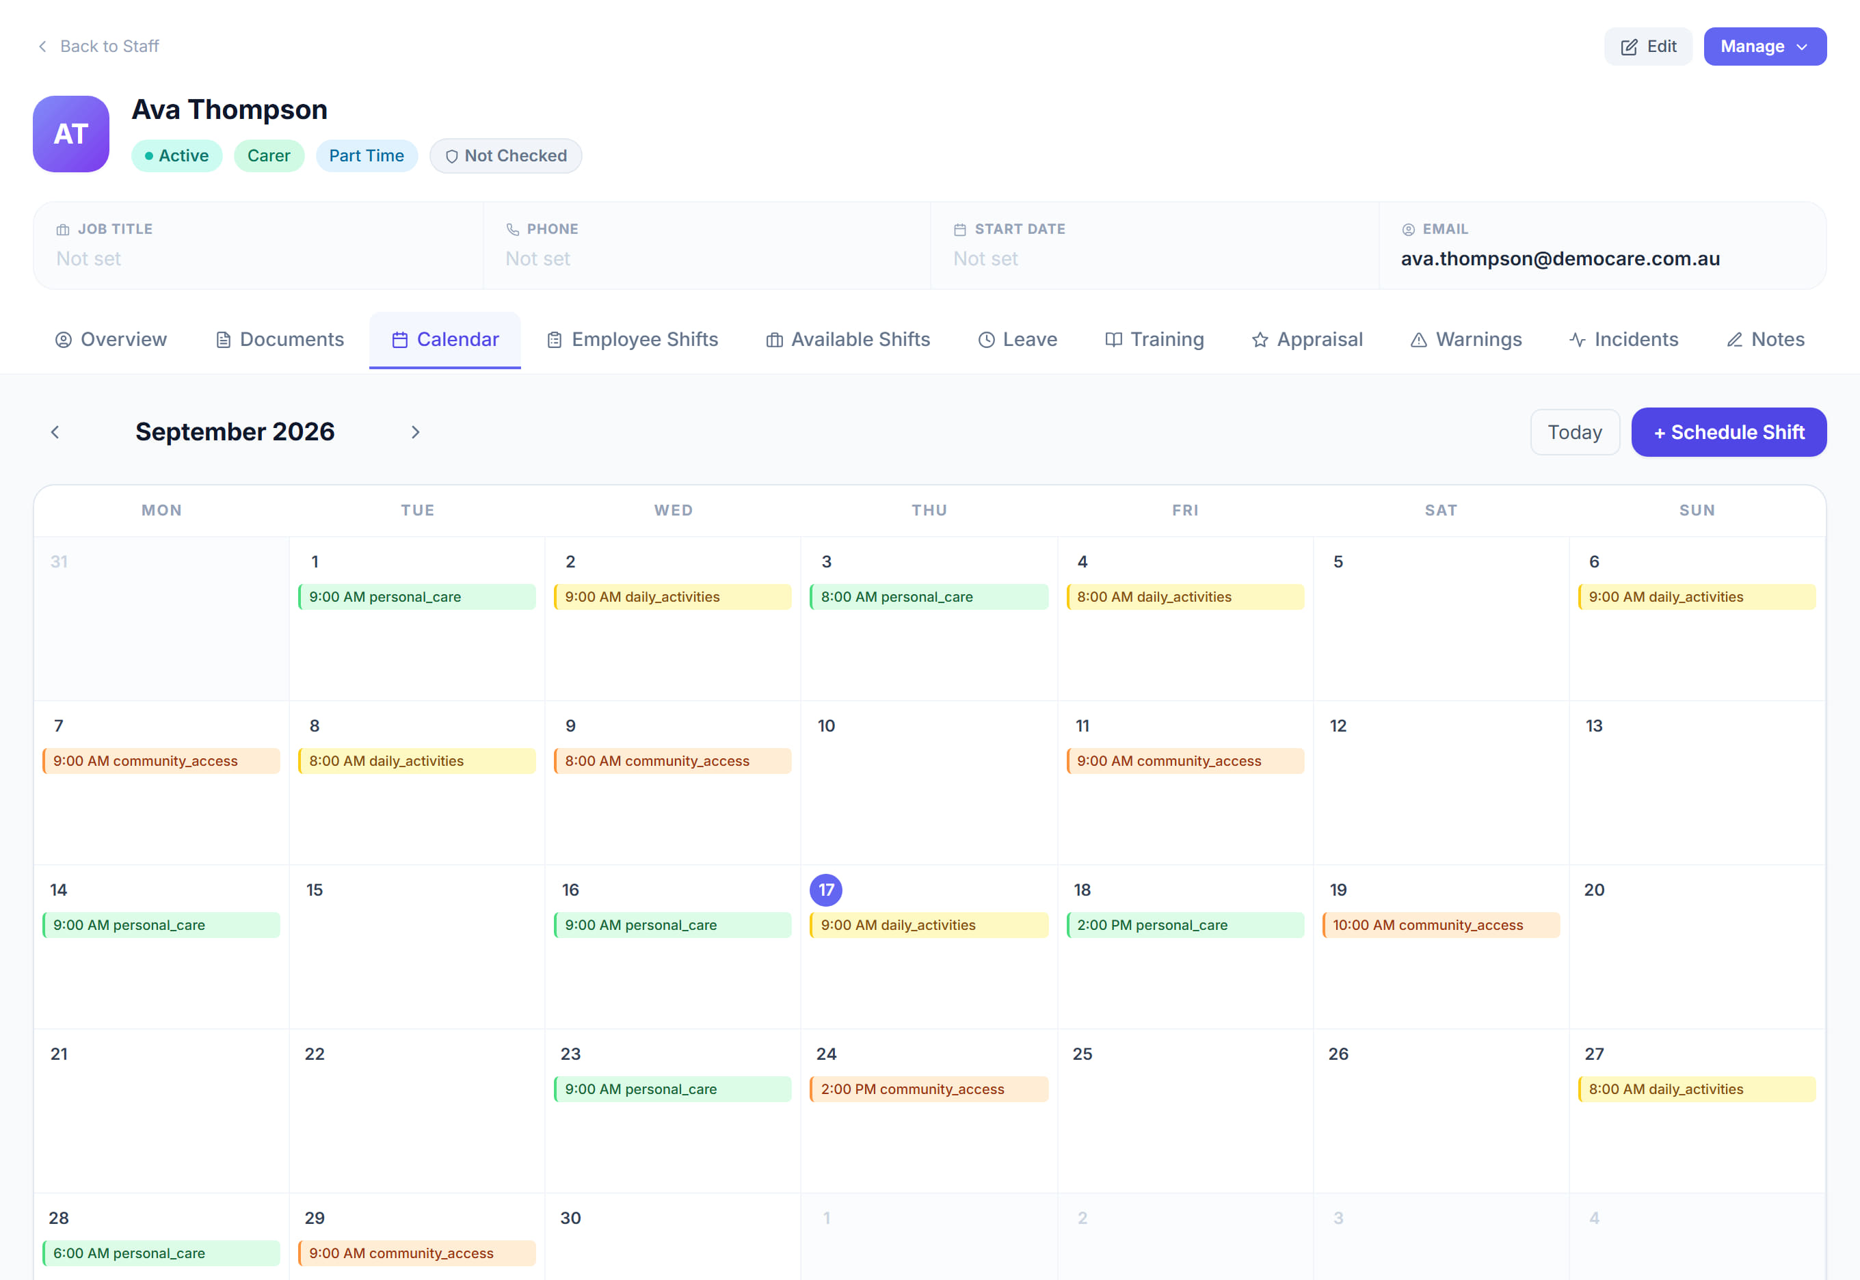
Task: Open Sept 6 9:00 AM daily_activities shift
Action: click(x=1697, y=597)
